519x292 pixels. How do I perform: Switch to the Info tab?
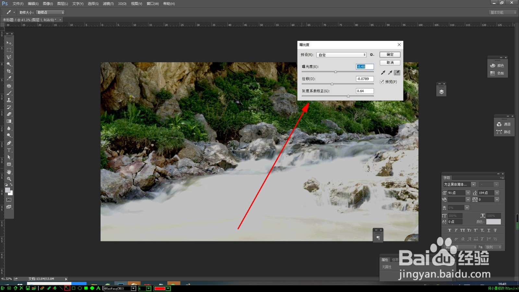[395, 260]
